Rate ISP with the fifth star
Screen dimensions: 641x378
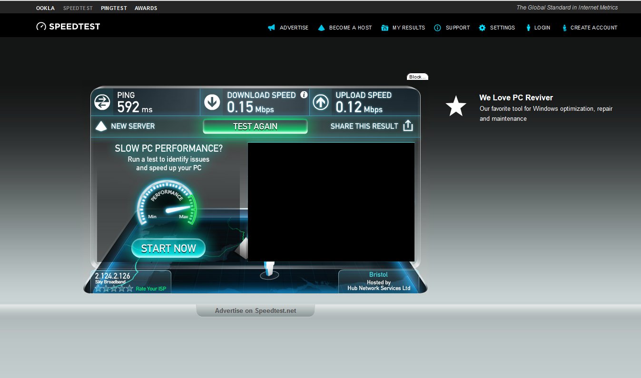[x=129, y=288]
